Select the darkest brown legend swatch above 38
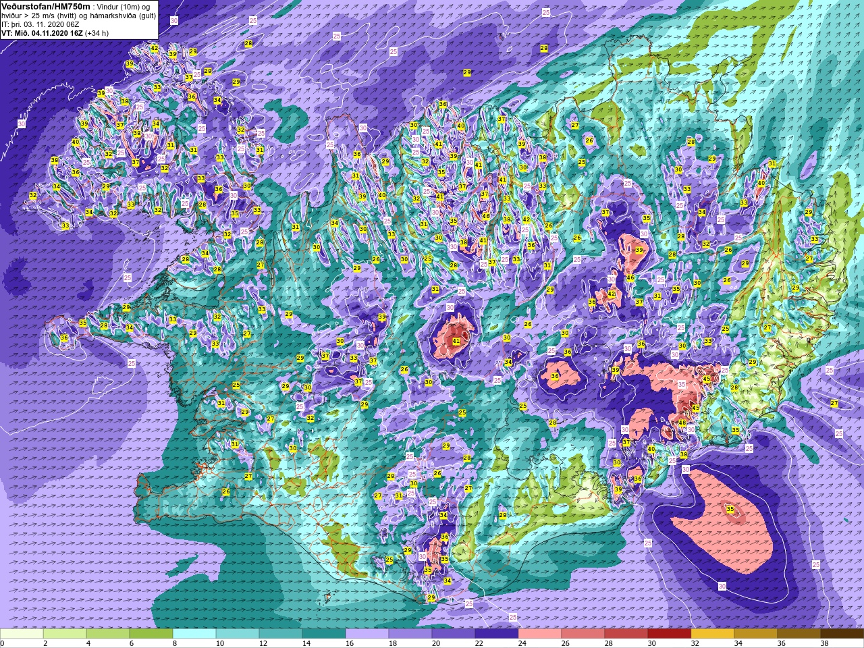 tap(842, 634)
